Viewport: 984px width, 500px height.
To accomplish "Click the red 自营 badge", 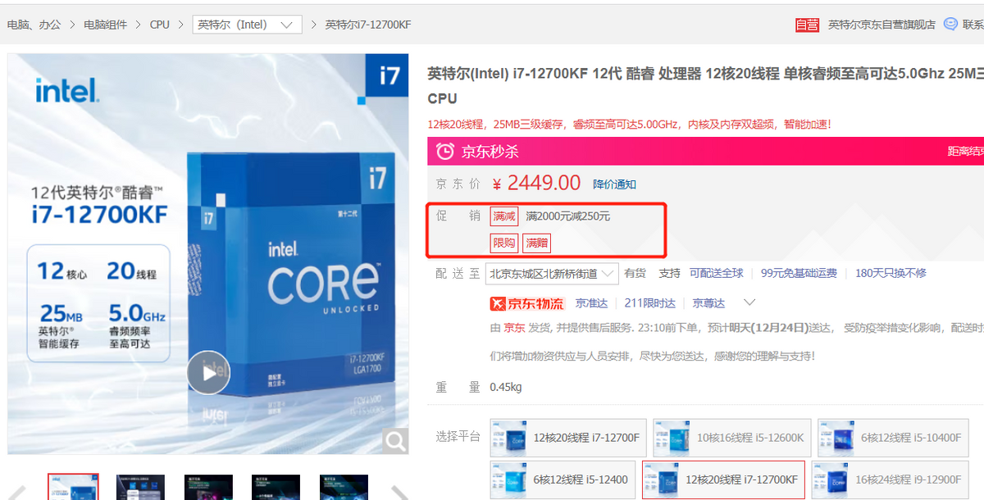I will pyautogui.click(x=807, y=25).
